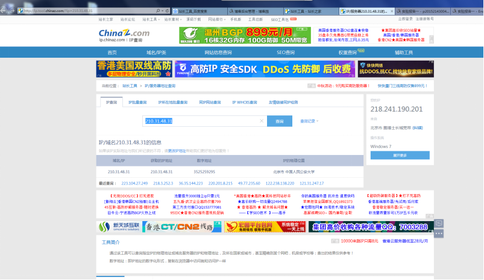Open 源码下载 link in top bar
Viewport: 484px width, 280px height.
click(x=193, y=19)
